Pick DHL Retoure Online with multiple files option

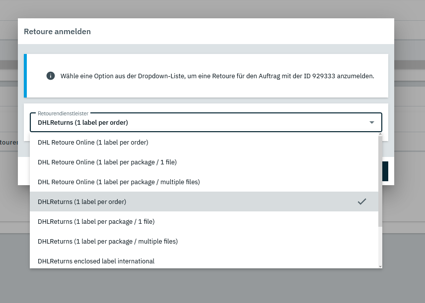click(x=119, y=182)
